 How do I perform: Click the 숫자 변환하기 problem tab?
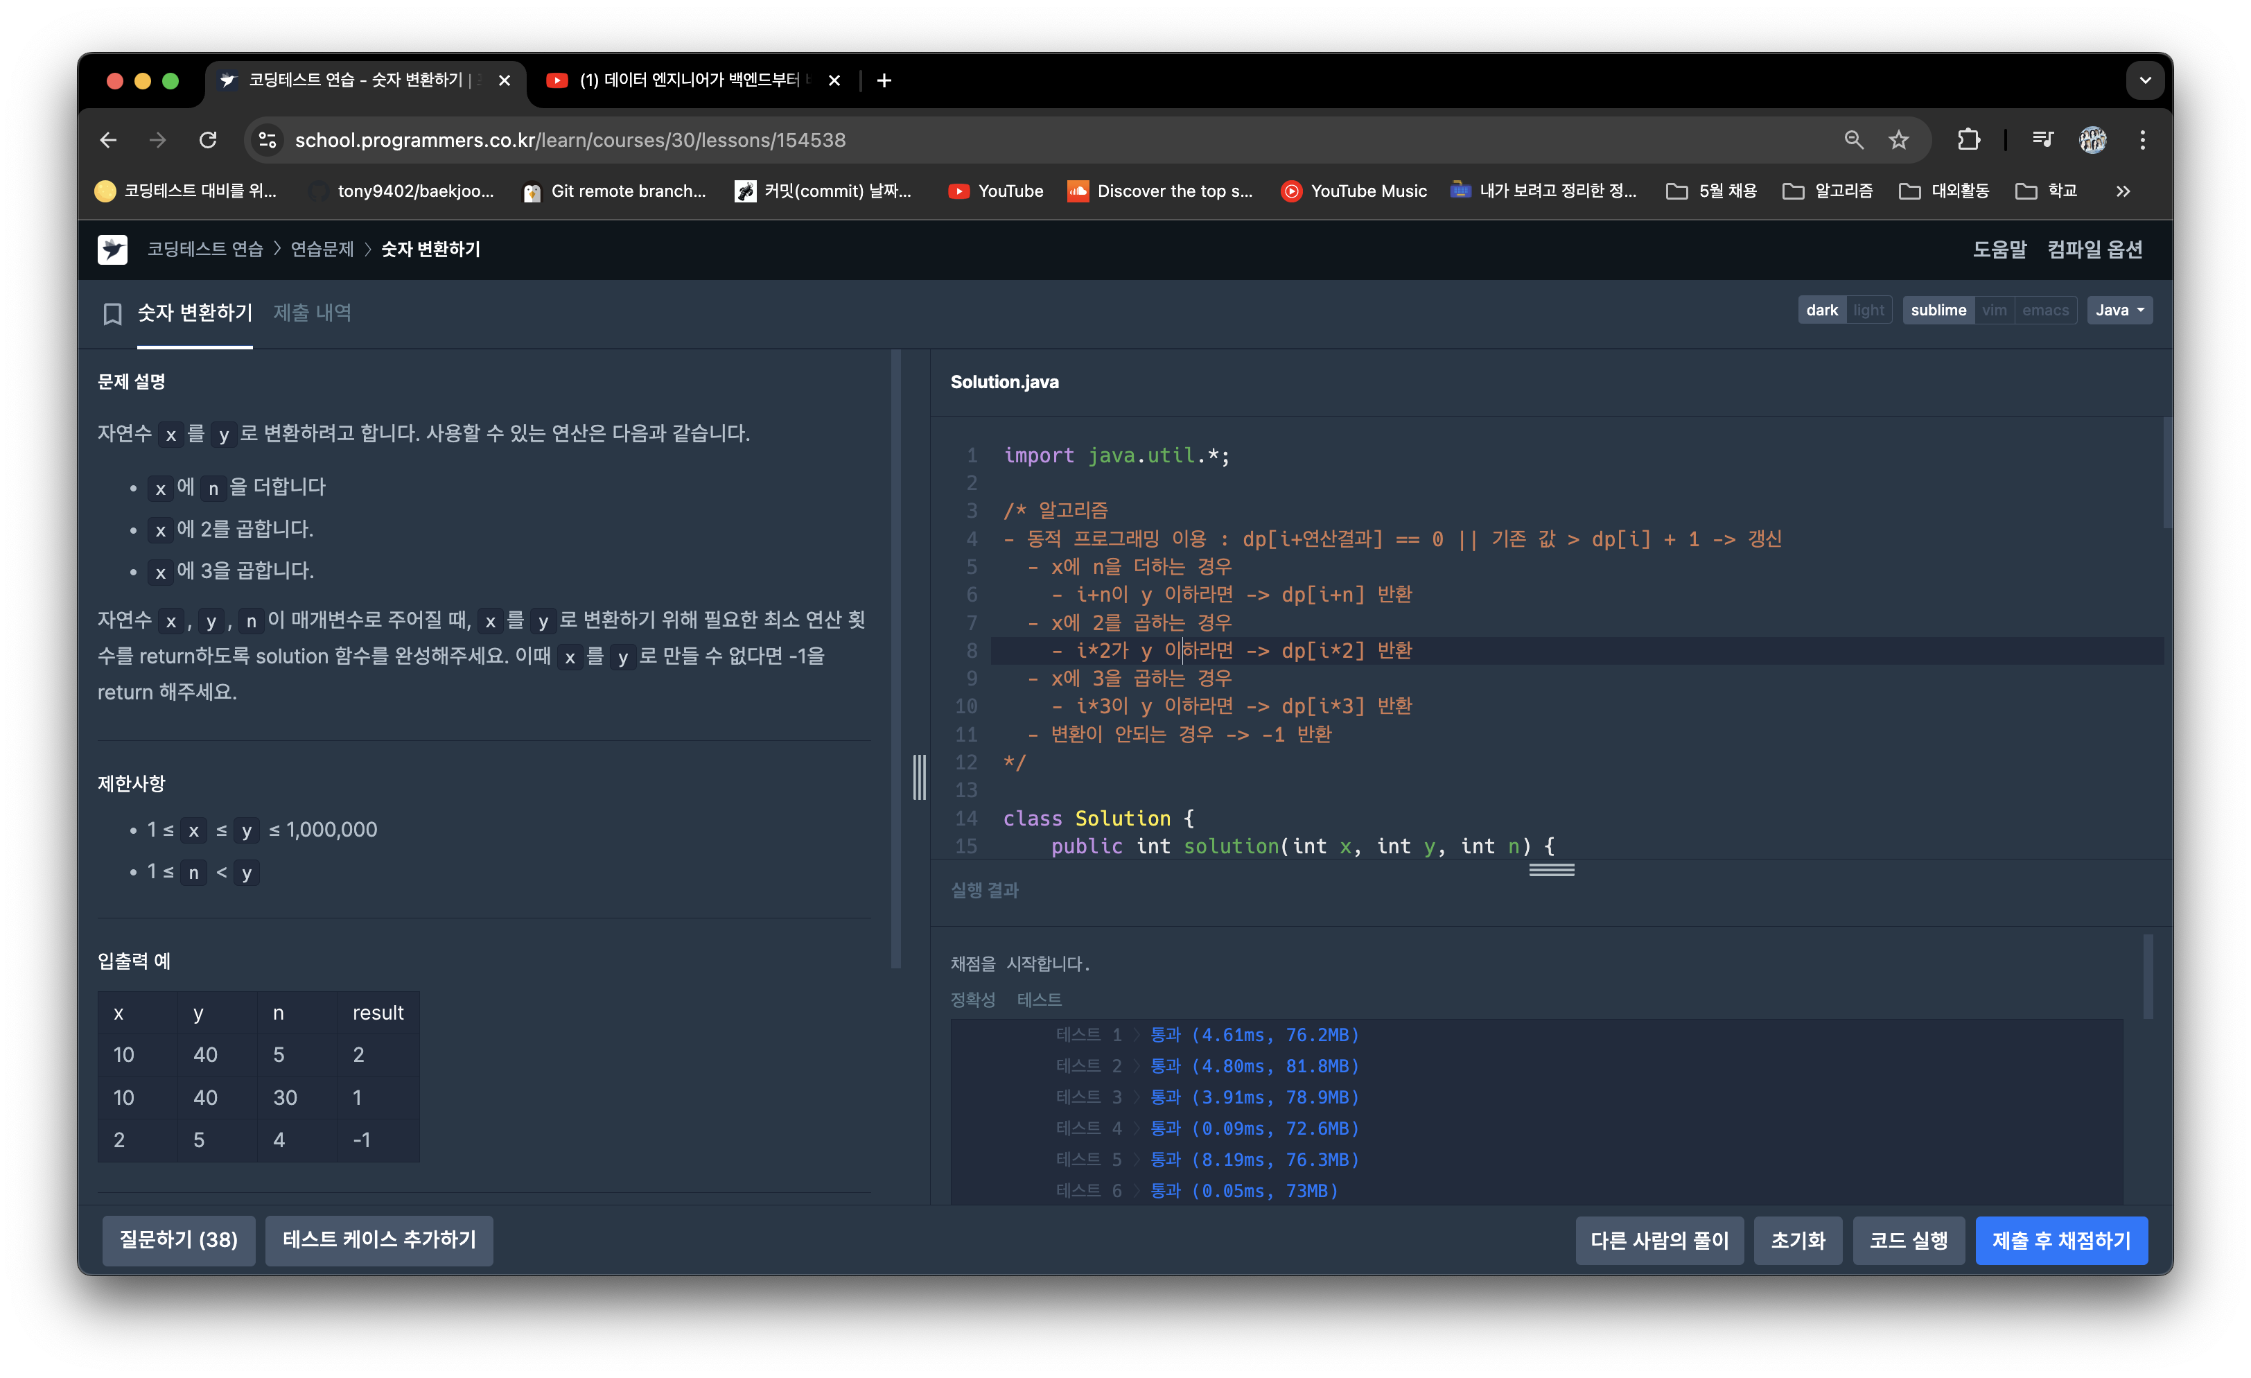coord(193,312)
